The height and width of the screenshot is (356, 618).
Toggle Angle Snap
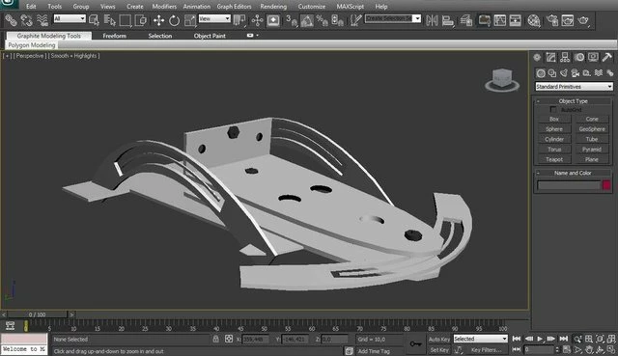[307, 19]
